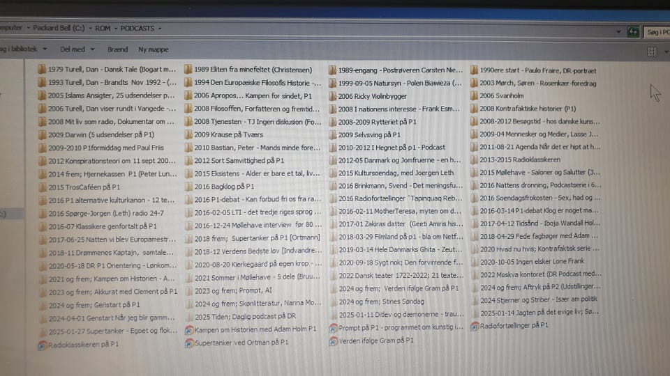Screen dimensions: 670x376
Task: Expand the dropdown arrow after ROM in breadcrumb
Action: [114, 29]
